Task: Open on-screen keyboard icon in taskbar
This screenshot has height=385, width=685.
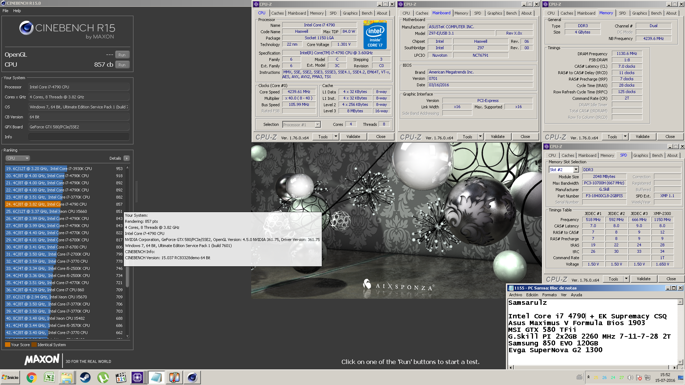Action: tap(579, 378)
